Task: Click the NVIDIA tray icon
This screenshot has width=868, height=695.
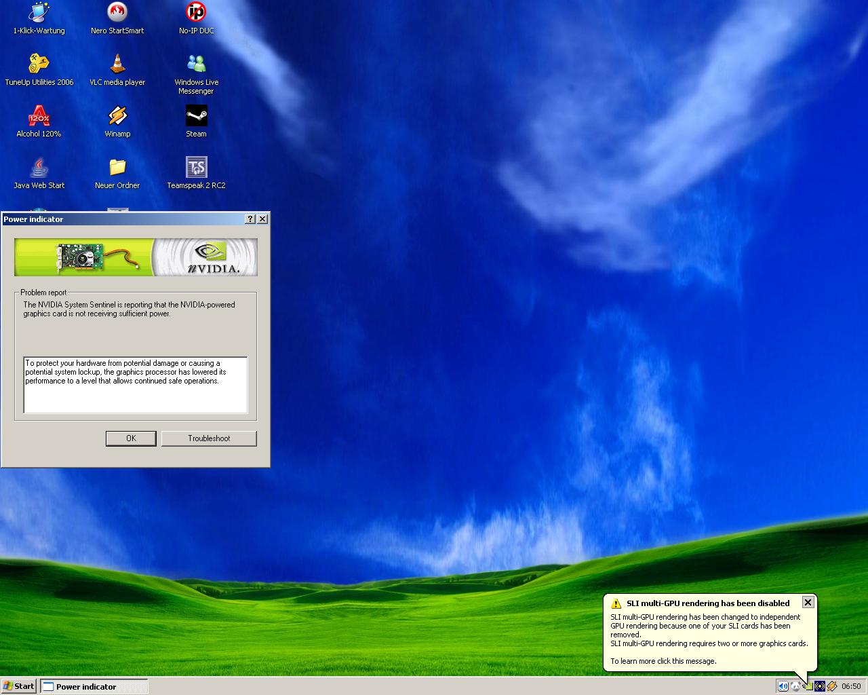Action: click(808, 686)
